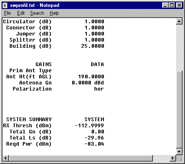Close the Notepad window
185x164 pixels.
(x=179, y=5)
